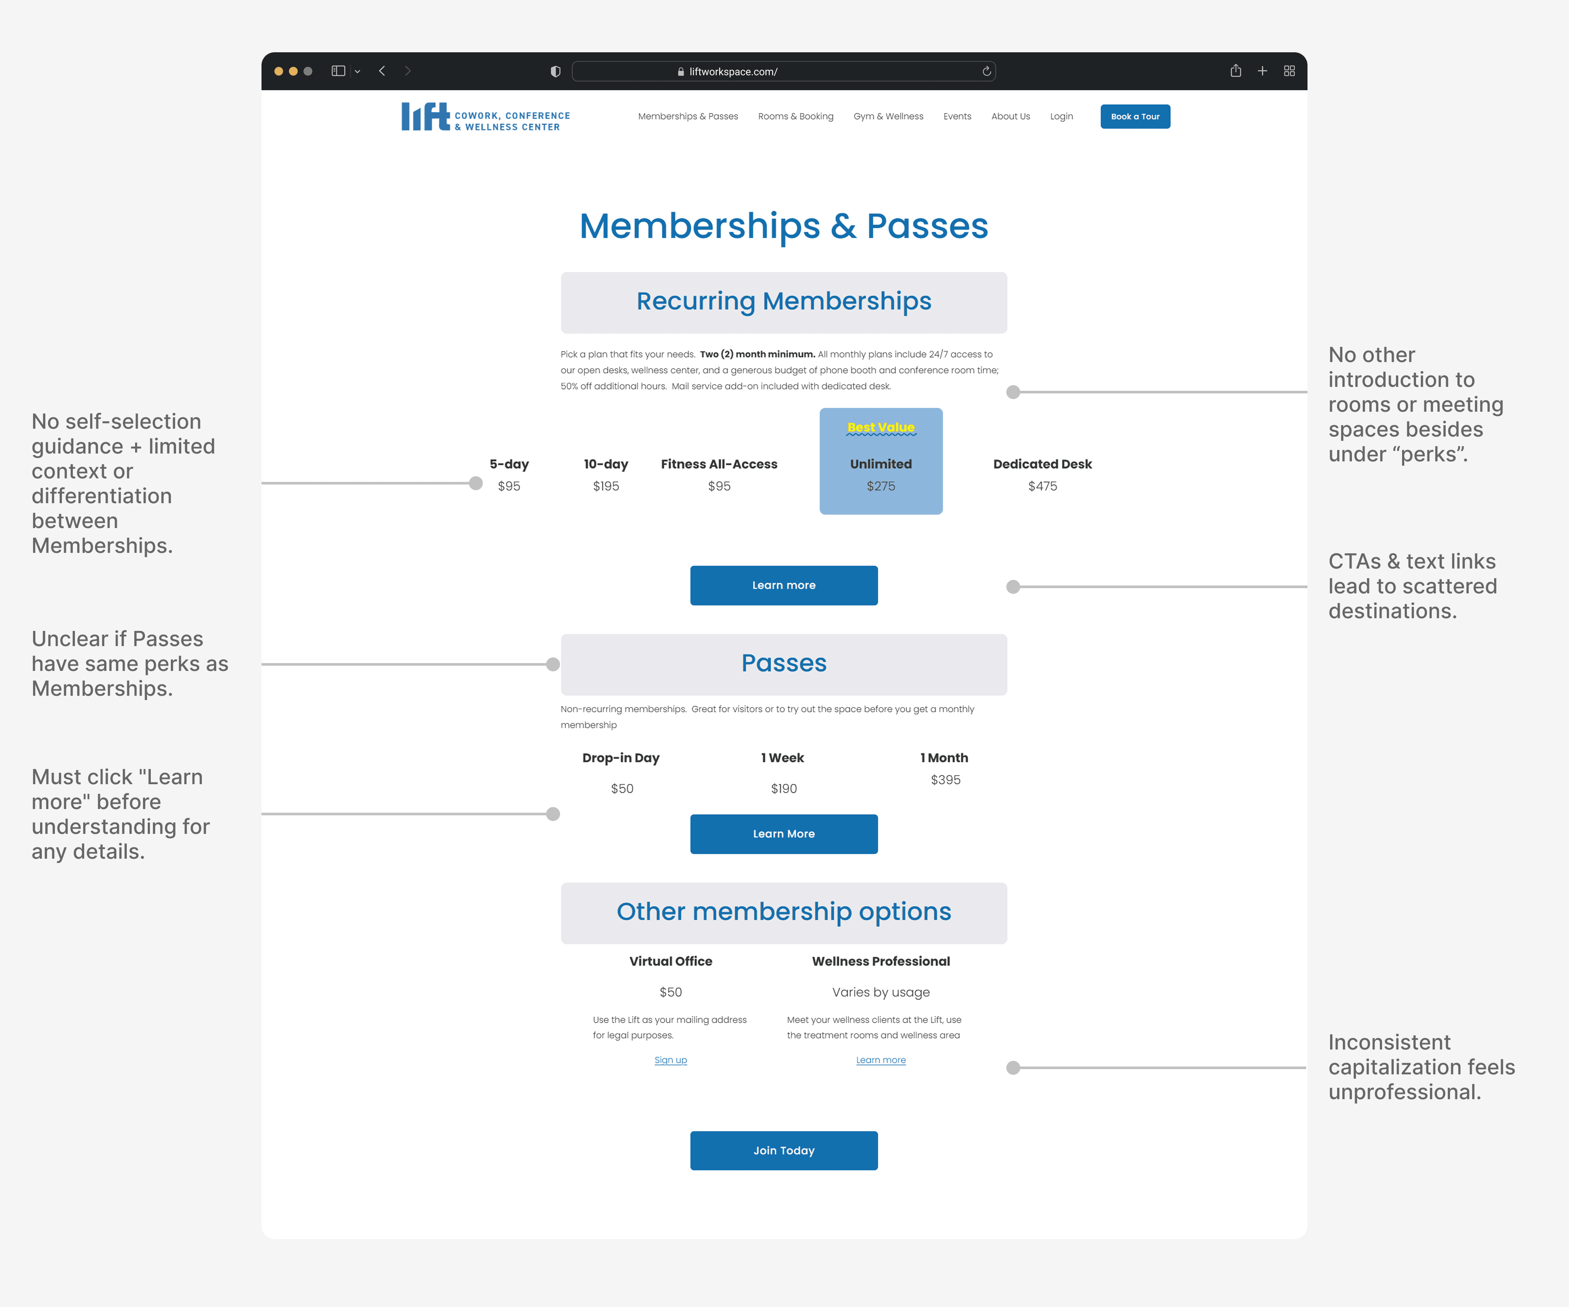1569x1307 pixels.
Task: Click the Lift logo in header
Action: (x=485, y=117)
